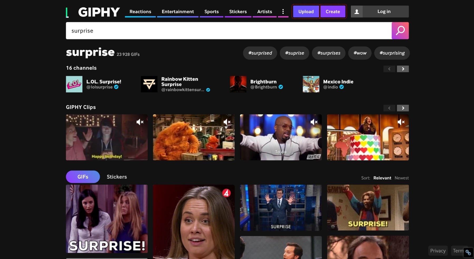Select the #wow tag
Viewport: 474px width, 259px height.
[x=360, y=53]
